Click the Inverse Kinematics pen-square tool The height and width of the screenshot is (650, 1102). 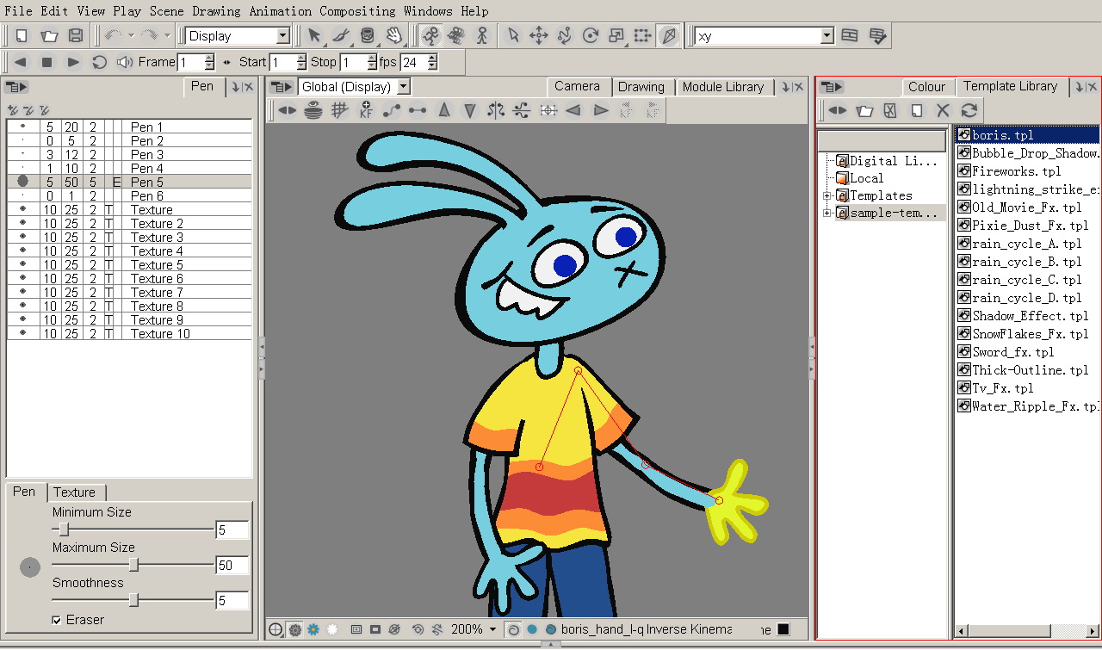pos(669,36)
